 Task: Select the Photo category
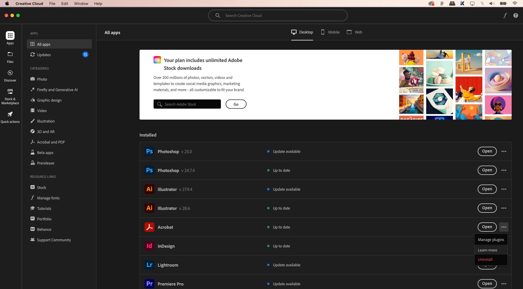tap(59, 79)
